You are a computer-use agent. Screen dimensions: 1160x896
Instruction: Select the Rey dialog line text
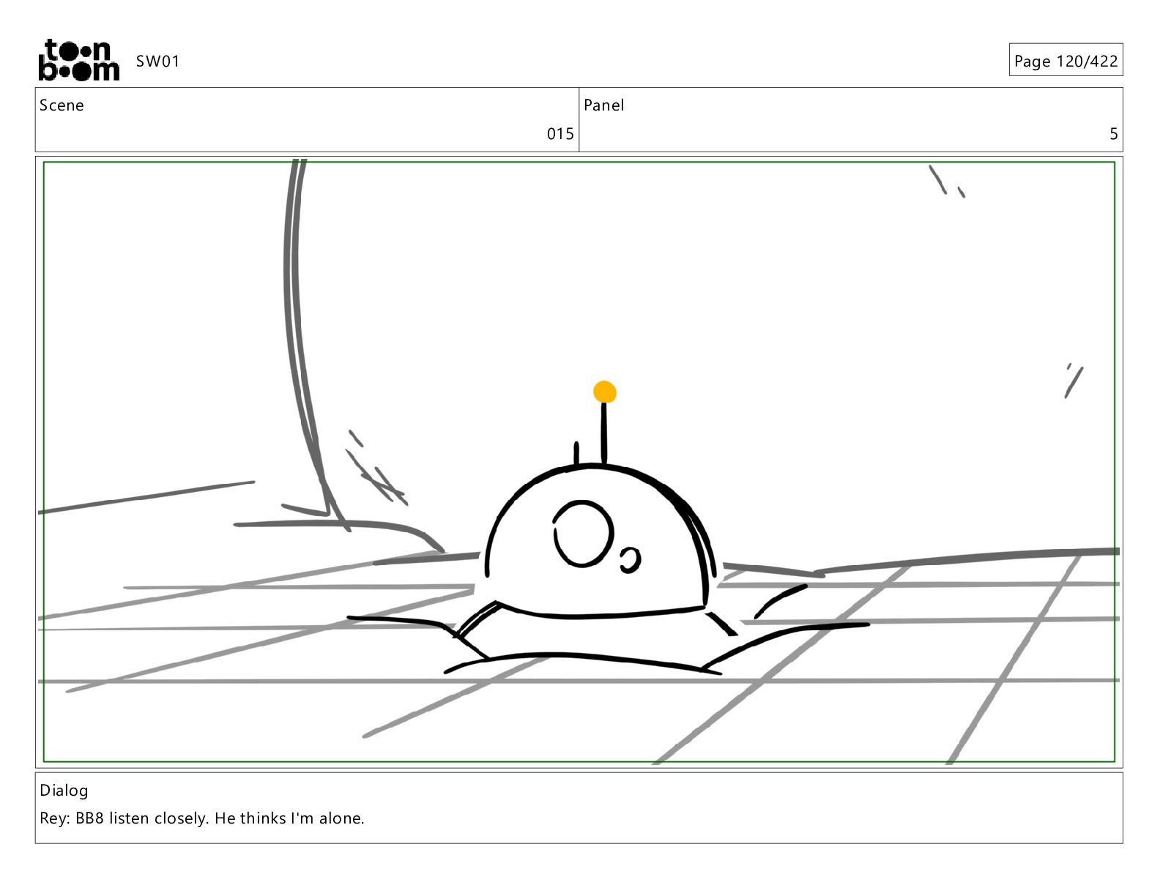click(x=202, y=818)
